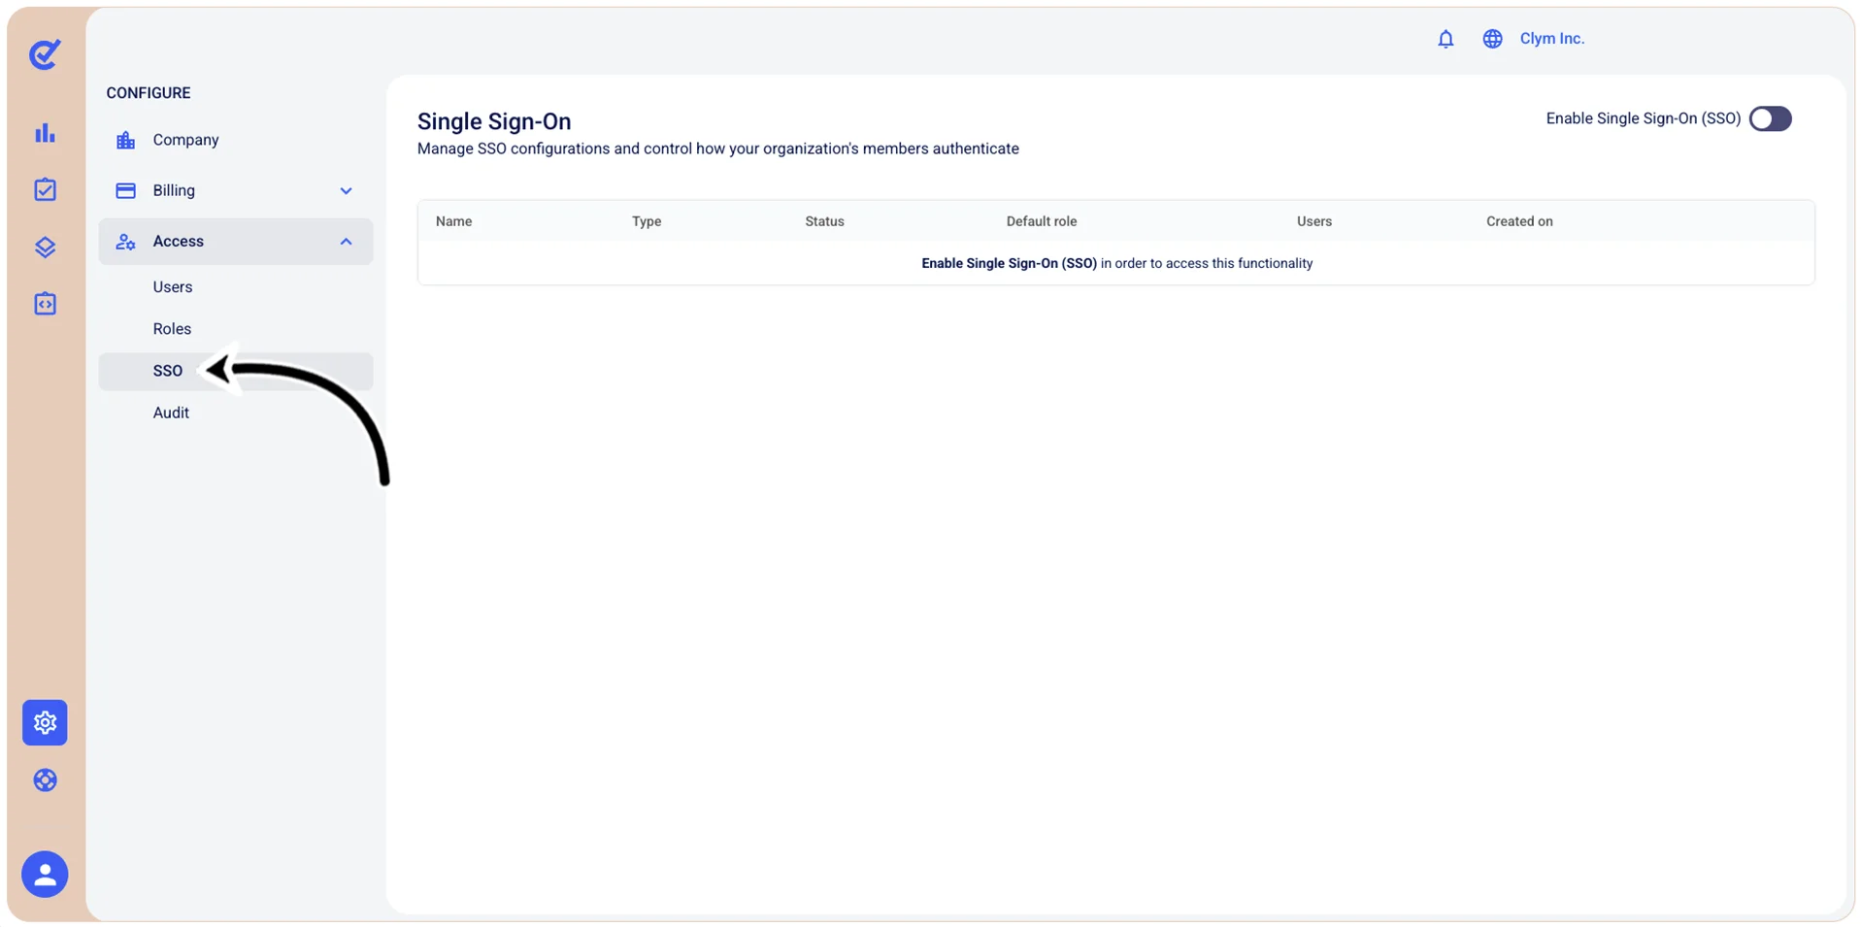Open the bar chart analytics icon

coord(45,133)
